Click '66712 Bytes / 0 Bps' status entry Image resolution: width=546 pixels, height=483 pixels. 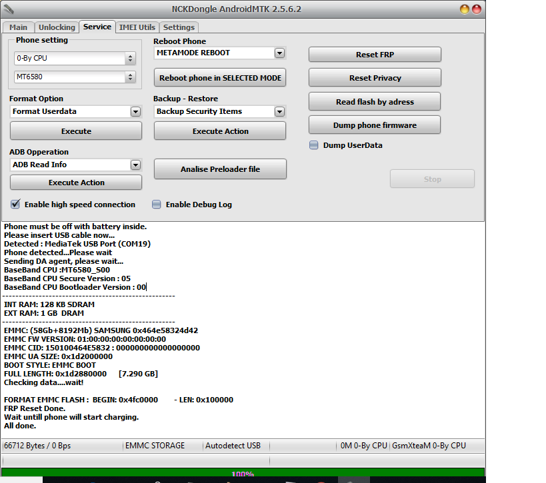point(37,446)
